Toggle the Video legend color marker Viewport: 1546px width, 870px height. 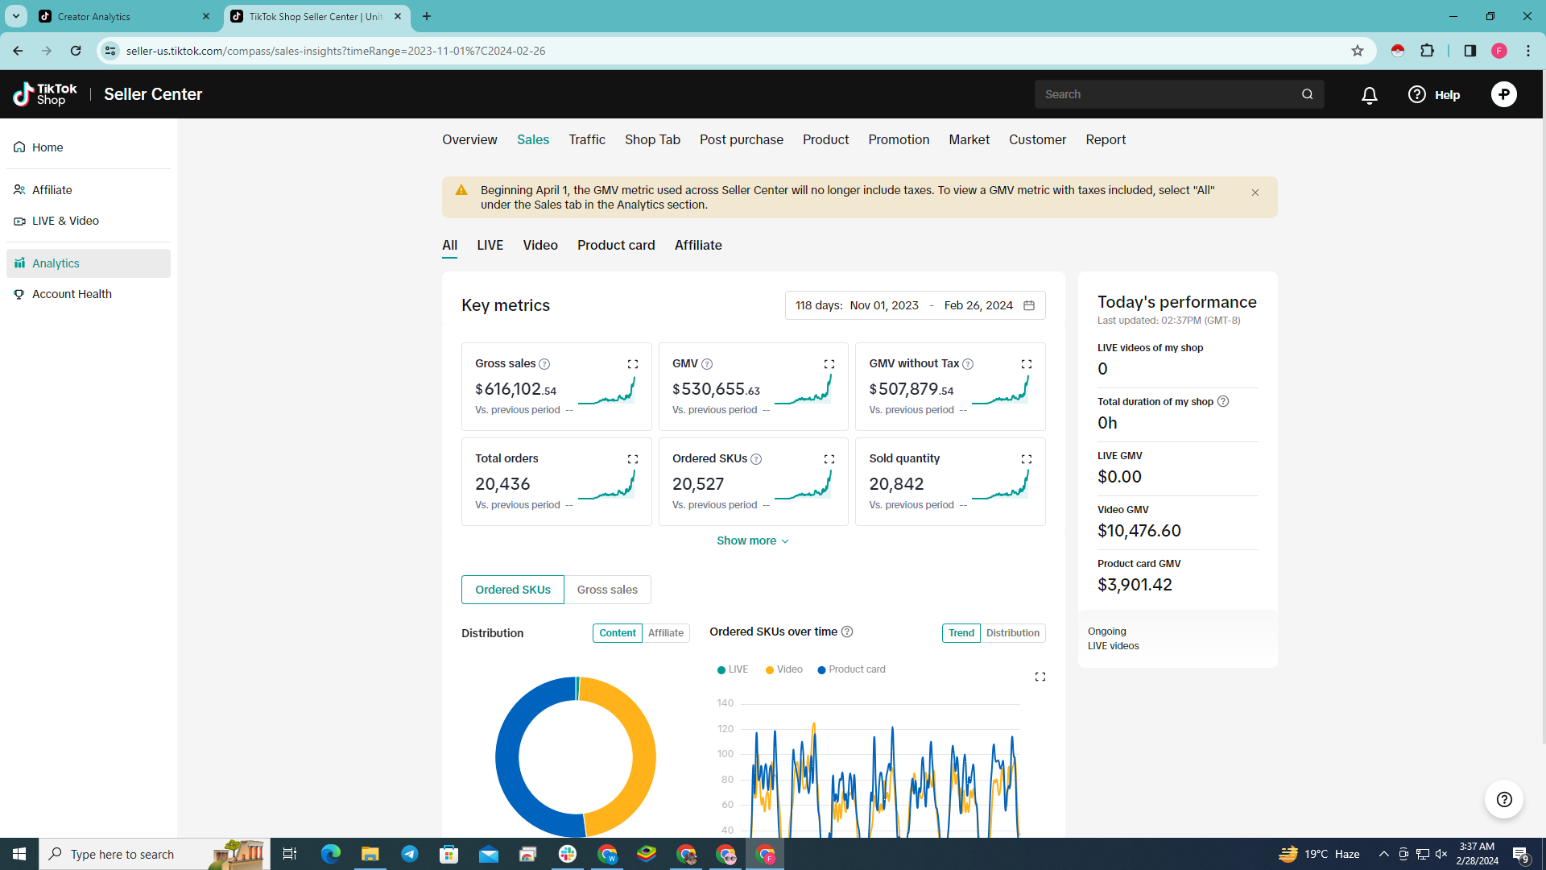[x=770, y=670]
